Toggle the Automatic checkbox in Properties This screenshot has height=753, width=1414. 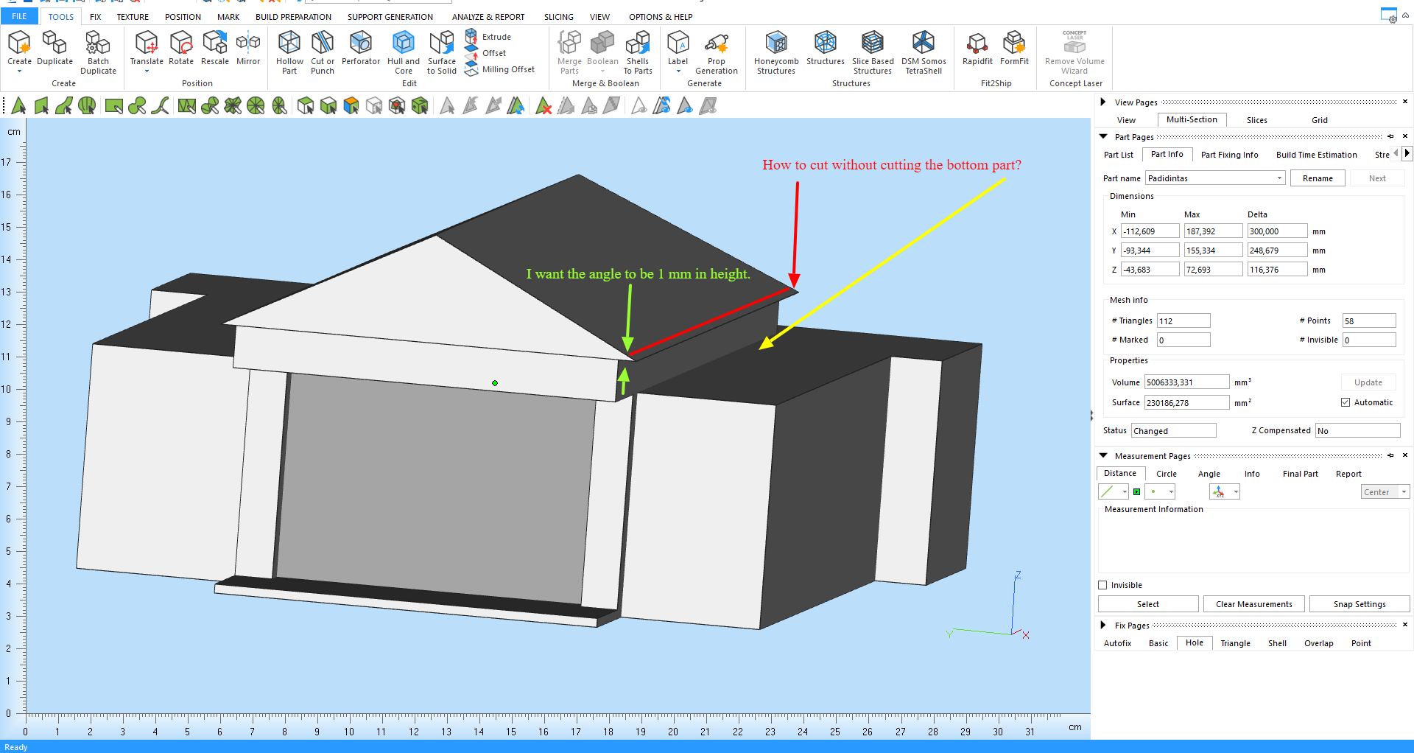(1346, 402)
